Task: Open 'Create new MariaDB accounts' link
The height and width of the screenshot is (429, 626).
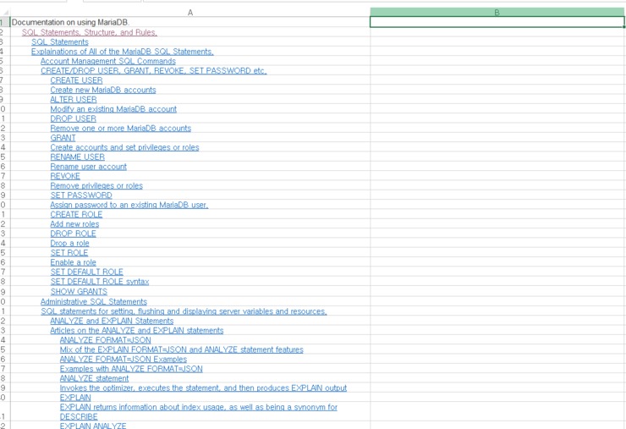Action: 103,90
